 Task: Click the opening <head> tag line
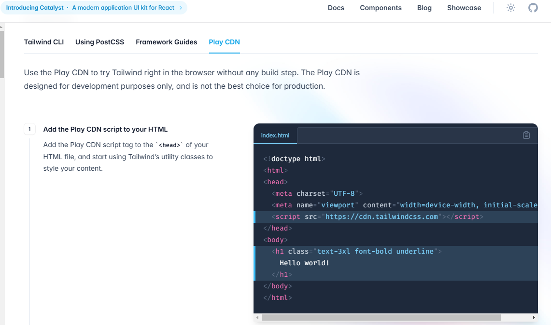[275, 182]
